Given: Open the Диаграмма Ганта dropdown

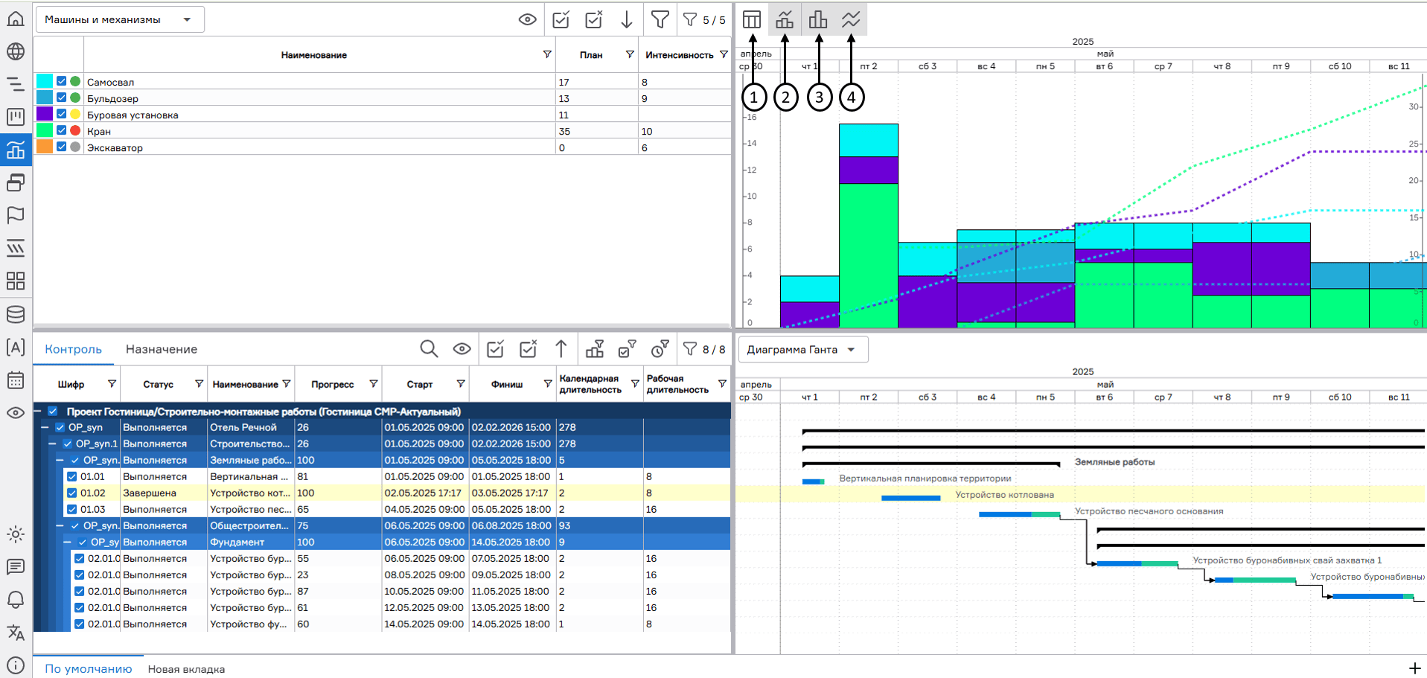Looking at the screenshot, I should (x=802, y=350).
